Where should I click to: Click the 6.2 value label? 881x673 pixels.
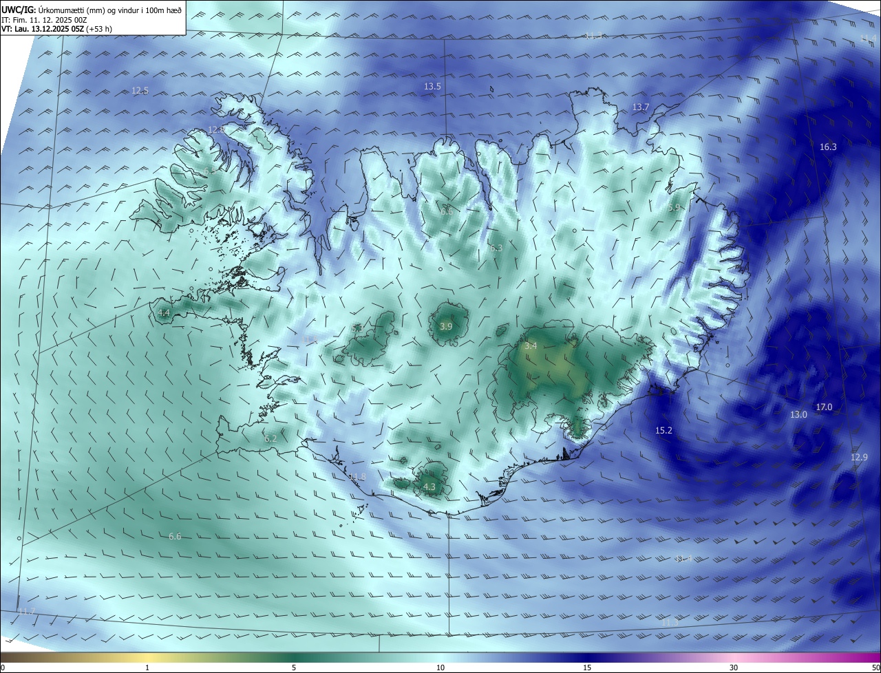(270, 438)
